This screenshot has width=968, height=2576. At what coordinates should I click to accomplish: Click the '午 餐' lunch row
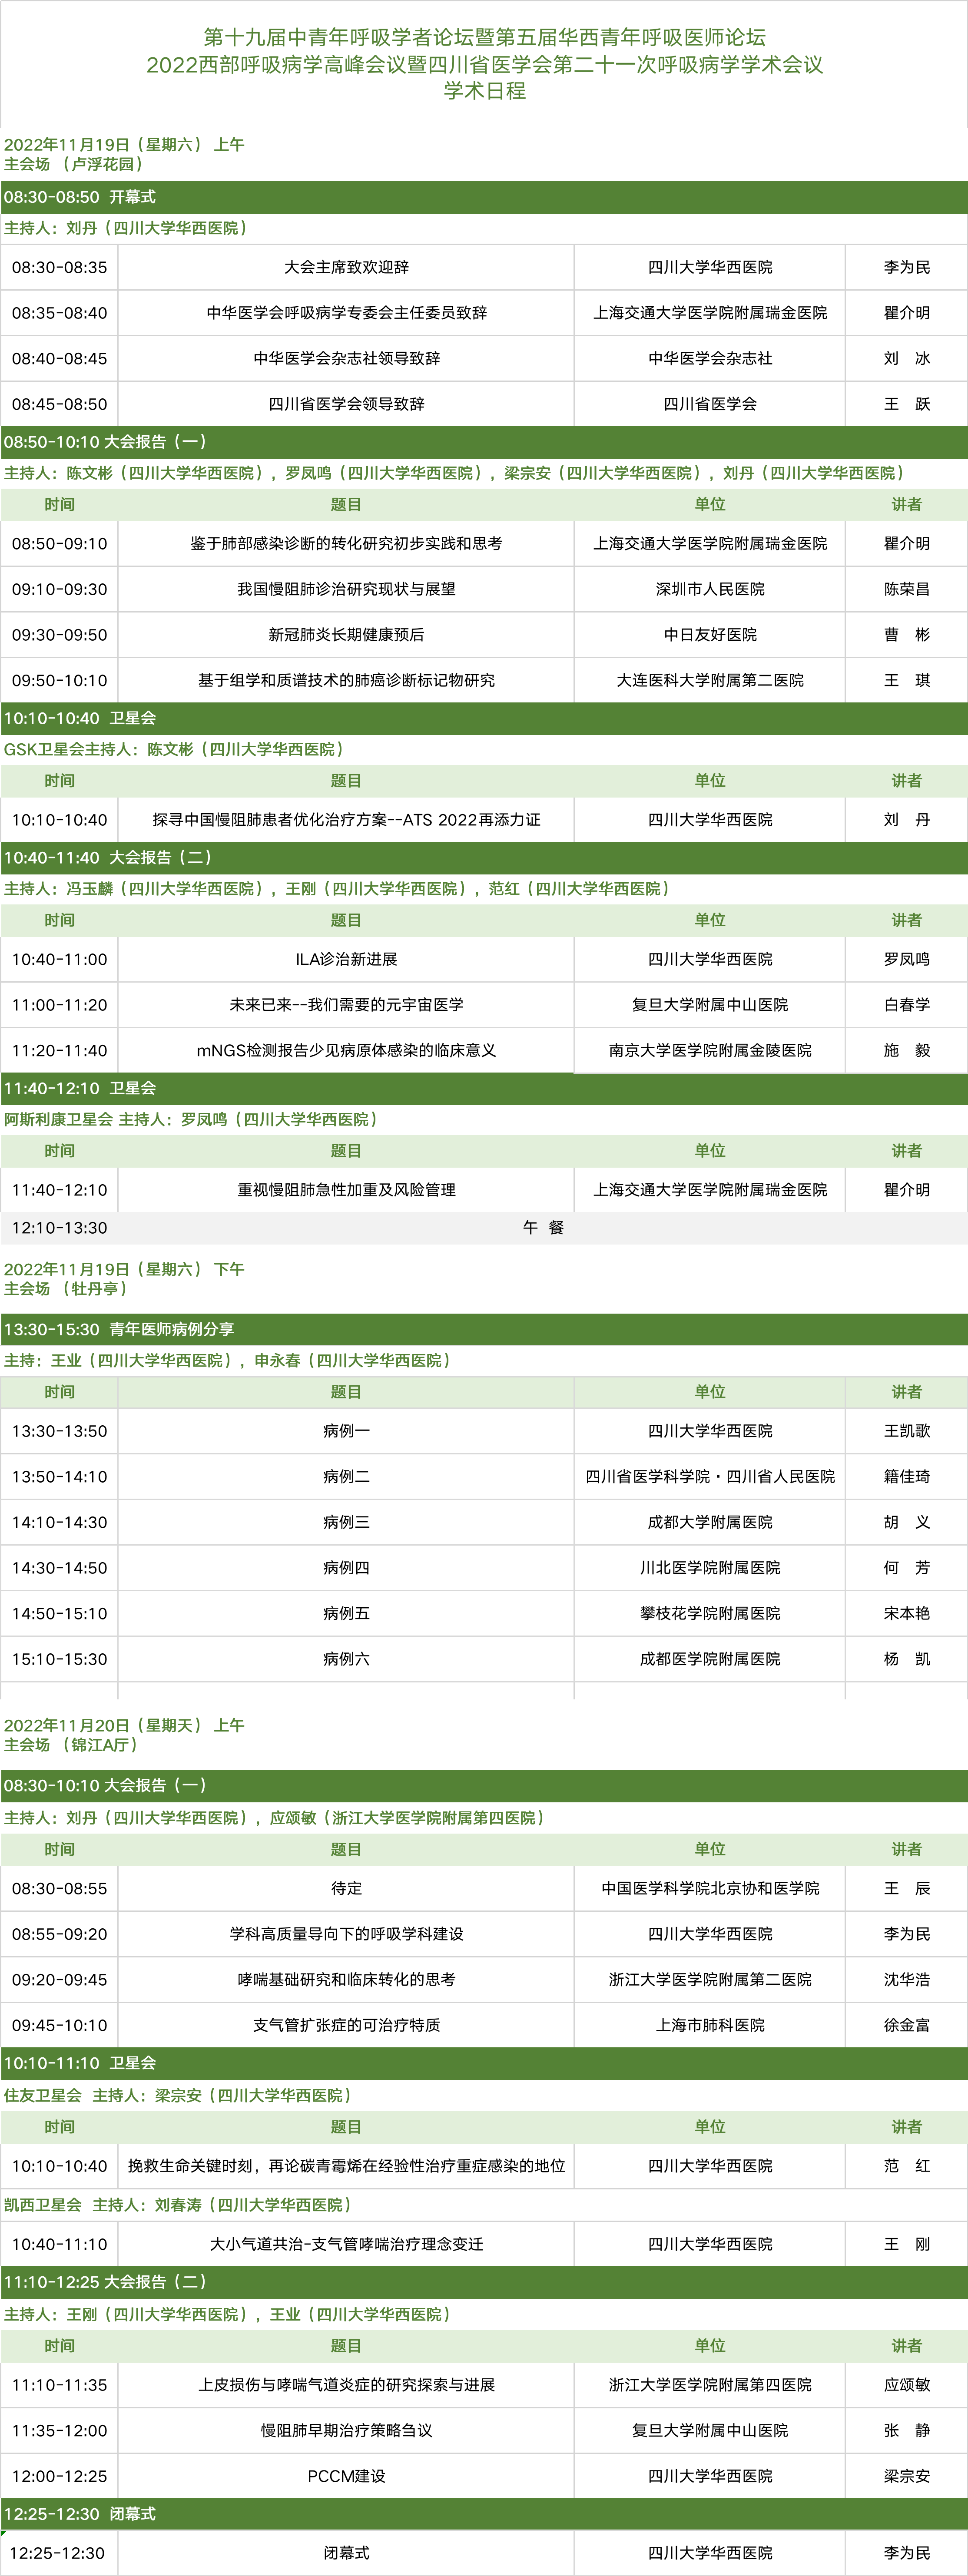(x=484, y=1228)
